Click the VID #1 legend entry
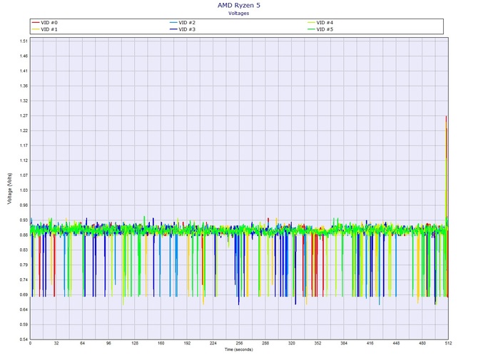 click(x=45, y=29)
